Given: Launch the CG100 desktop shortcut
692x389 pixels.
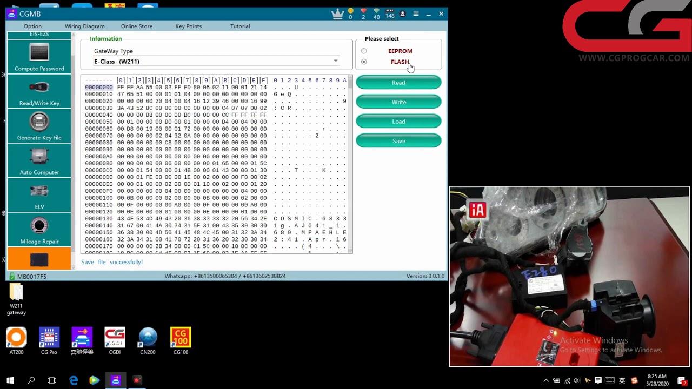Looking at the screenshot, I should point(181,341).
